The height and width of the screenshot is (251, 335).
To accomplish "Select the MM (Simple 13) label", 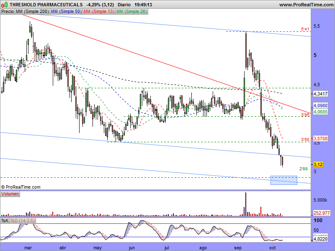I will (x=99, y=12).
